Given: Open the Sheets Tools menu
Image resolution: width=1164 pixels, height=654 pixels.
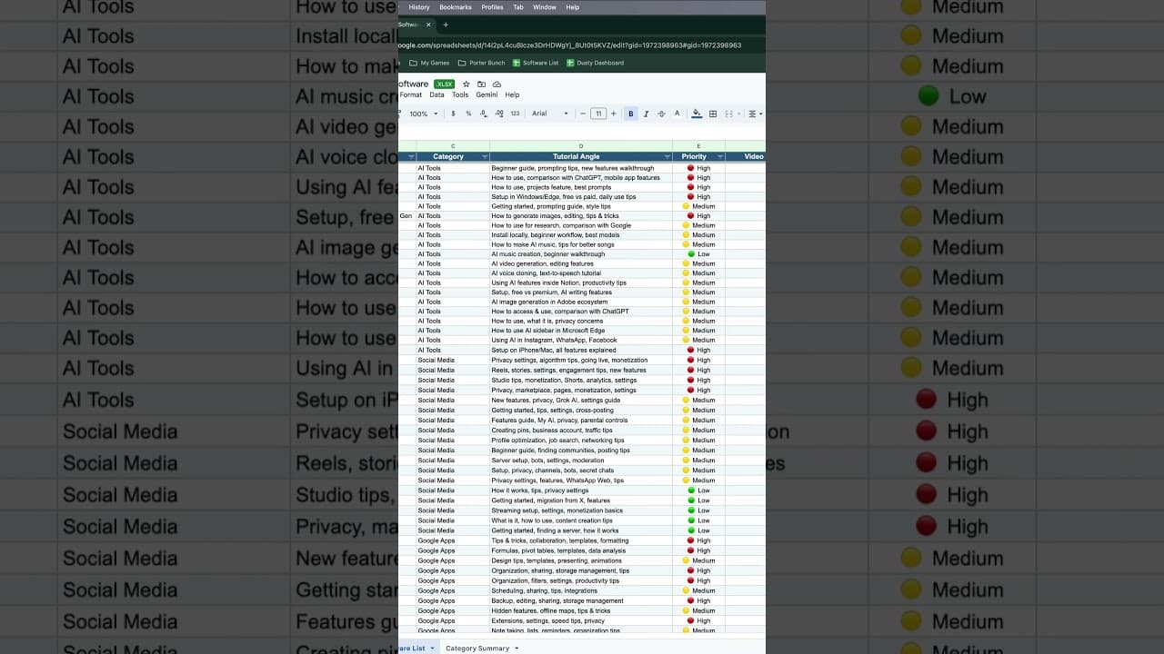Looking at the screenshot, I should click(x=460, y=94).
